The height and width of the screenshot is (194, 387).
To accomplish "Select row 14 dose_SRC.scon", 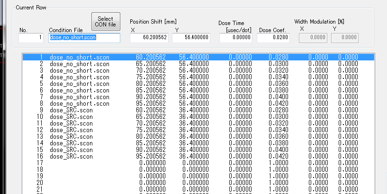I will pyautogui.click(x=198, y=143).
